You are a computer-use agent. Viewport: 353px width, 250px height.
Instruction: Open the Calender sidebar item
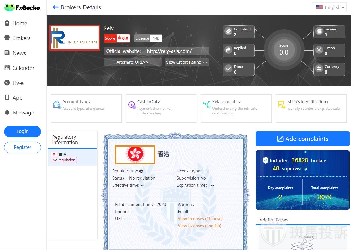click(x=23, y=68)
